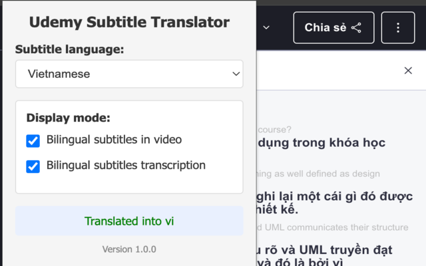Uncheck Bilingual subtitles transcription checkbox
The height and width of the screenshot is (266, 426).
pyautogui.click(x=33, y=166)
